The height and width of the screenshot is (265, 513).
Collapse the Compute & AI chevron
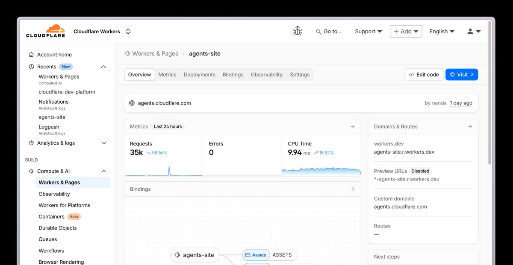click(x=103, y=171)
